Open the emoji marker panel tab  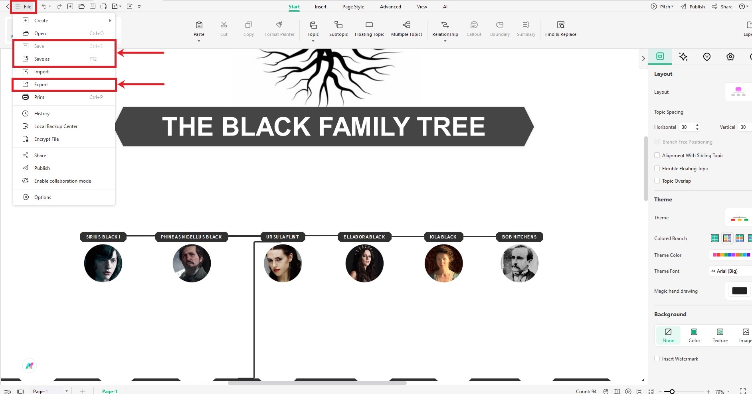[707, 57]
